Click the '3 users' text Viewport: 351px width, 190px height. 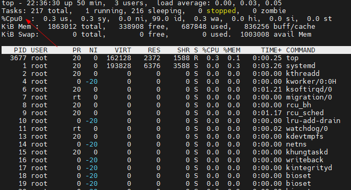pos(131,3)
